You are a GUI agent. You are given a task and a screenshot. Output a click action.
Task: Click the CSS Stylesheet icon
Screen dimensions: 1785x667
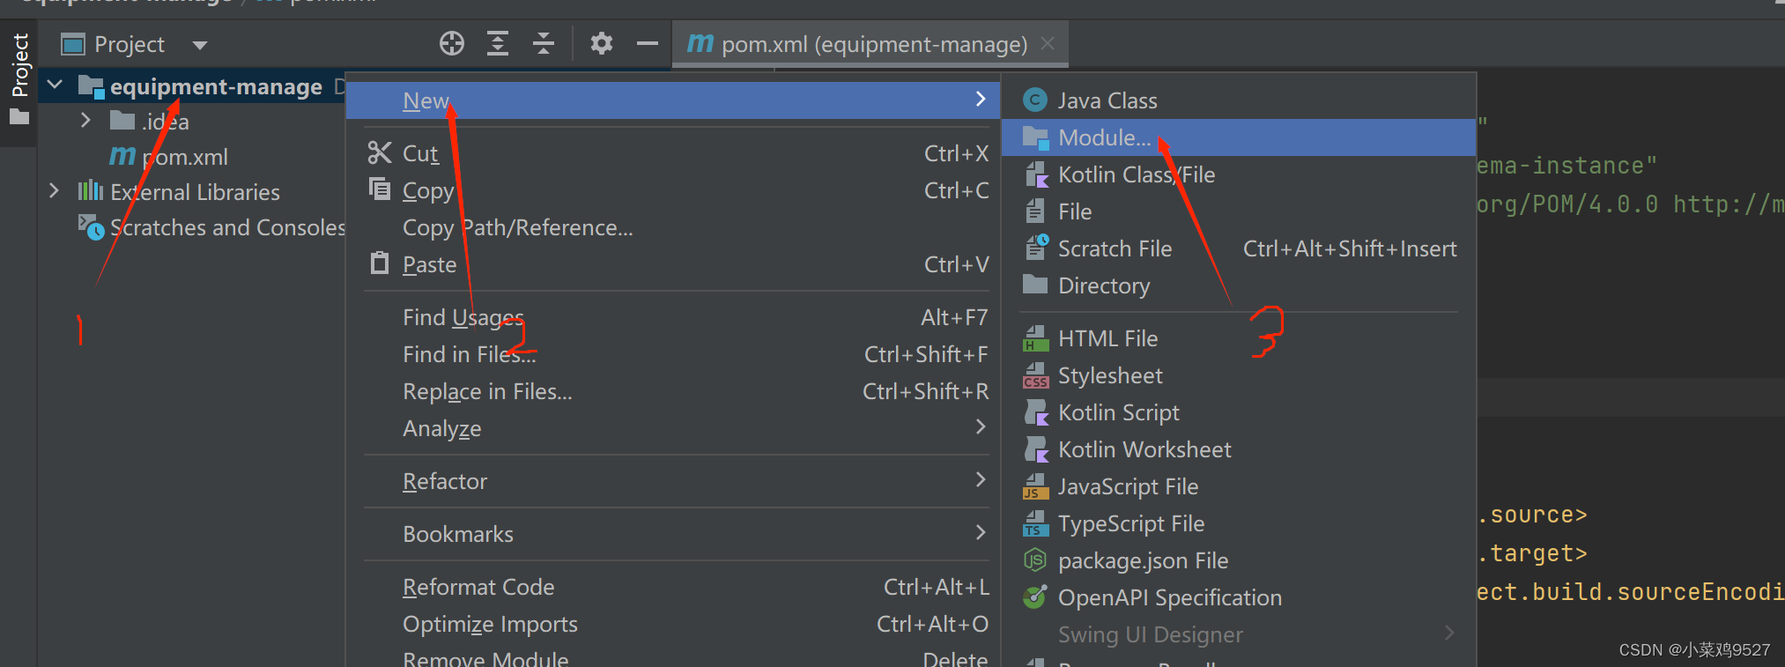click(x=1036, y=375)
